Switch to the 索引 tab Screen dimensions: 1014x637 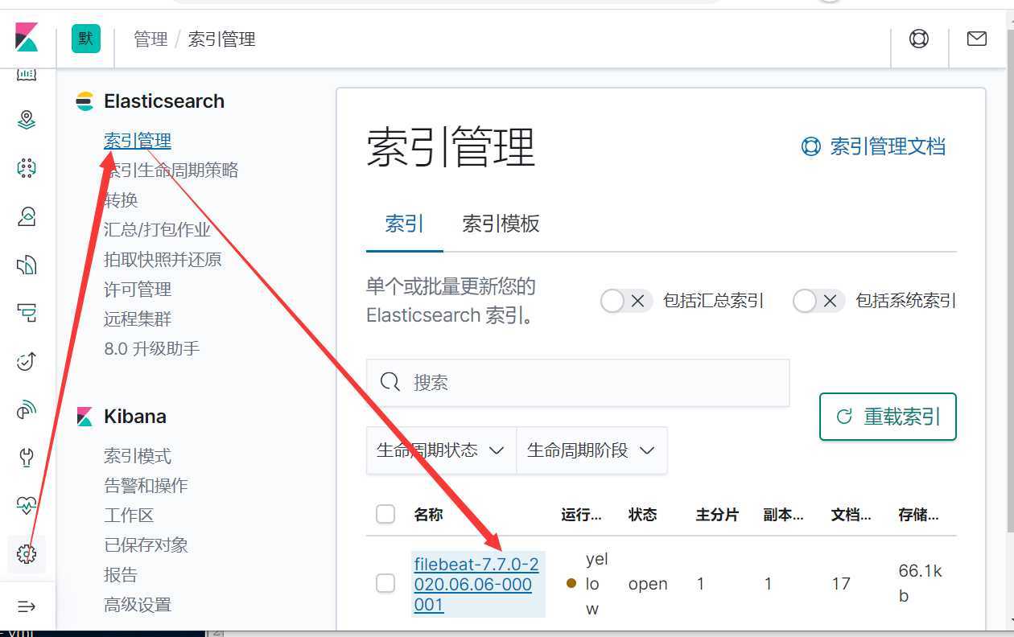point(404,224)
